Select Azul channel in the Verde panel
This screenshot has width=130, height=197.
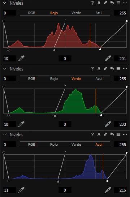pyautogui.click(x=99, y=79)
